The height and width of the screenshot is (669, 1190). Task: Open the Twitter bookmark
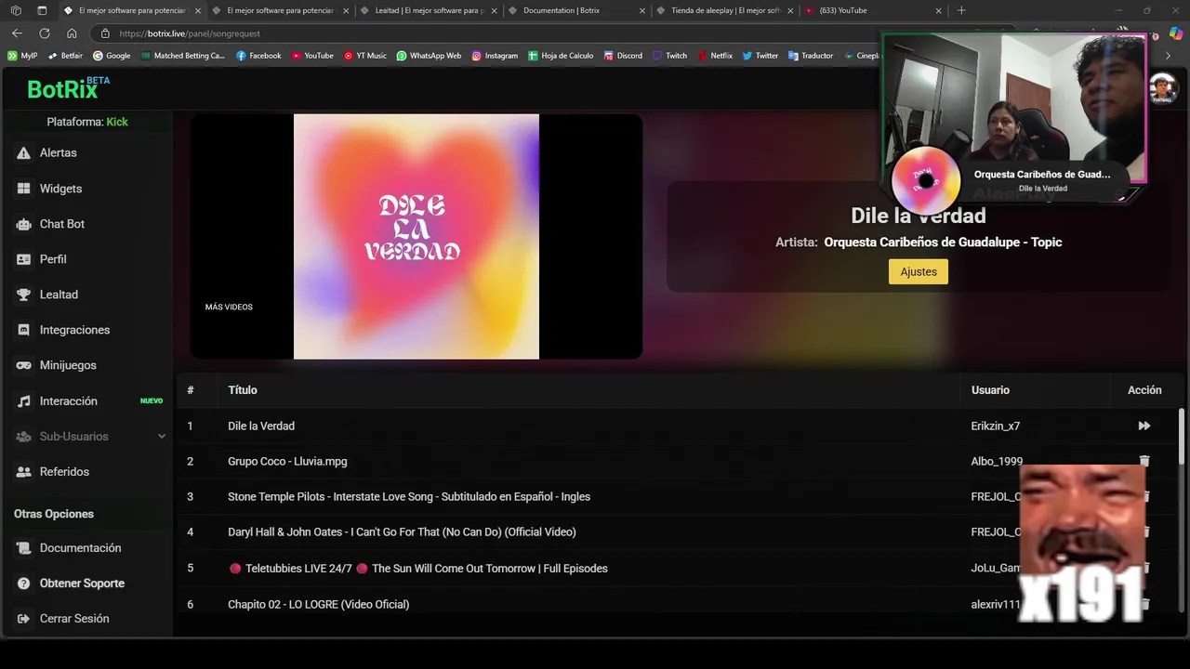coord(760,56)
